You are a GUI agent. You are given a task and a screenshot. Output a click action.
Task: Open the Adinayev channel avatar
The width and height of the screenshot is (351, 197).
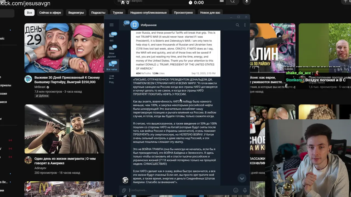pyautogui.click(x=28, y=160)
